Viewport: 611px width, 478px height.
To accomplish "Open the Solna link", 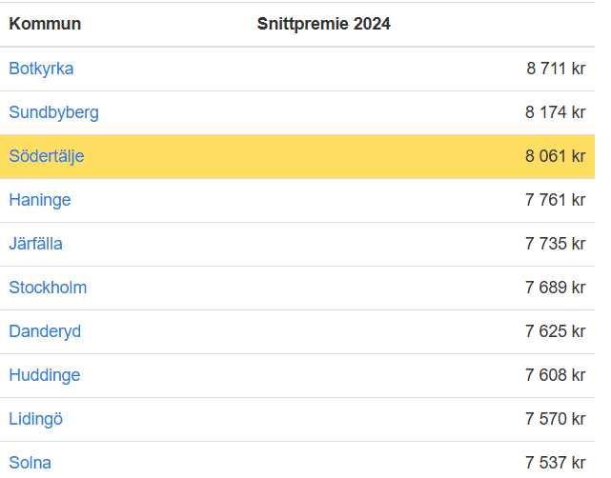I will pyautogui.click(x=30, y=463).
